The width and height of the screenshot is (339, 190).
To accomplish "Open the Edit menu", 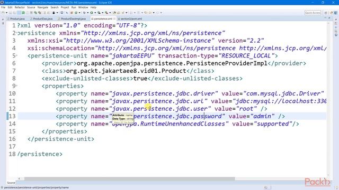I will 10,7.
